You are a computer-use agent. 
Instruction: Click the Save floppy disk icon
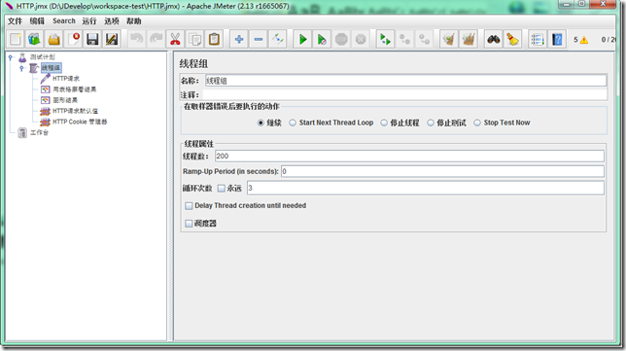92,39
